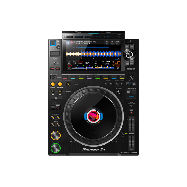The height and width of the screenshot is (187, 187).
Task: Tap Cue/Loop Call next button
Action: (111, 84)
